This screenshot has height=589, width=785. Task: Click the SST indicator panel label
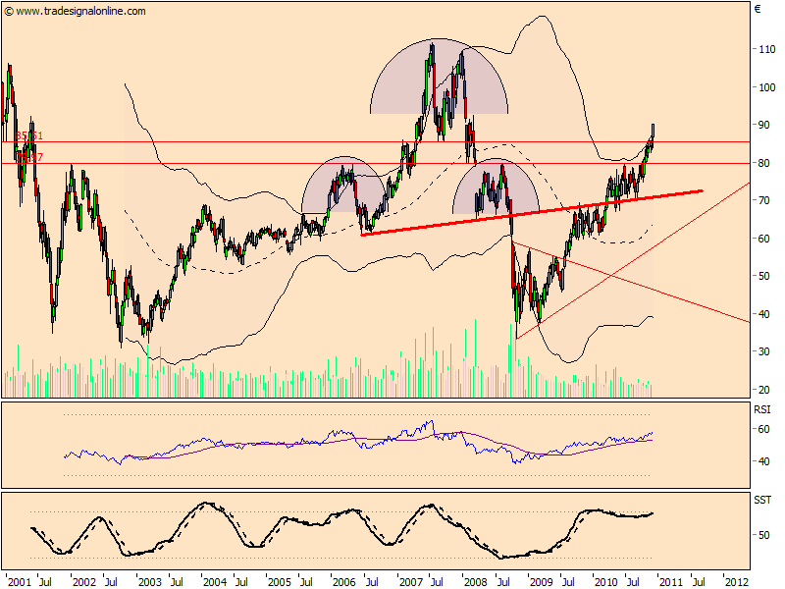762,500
